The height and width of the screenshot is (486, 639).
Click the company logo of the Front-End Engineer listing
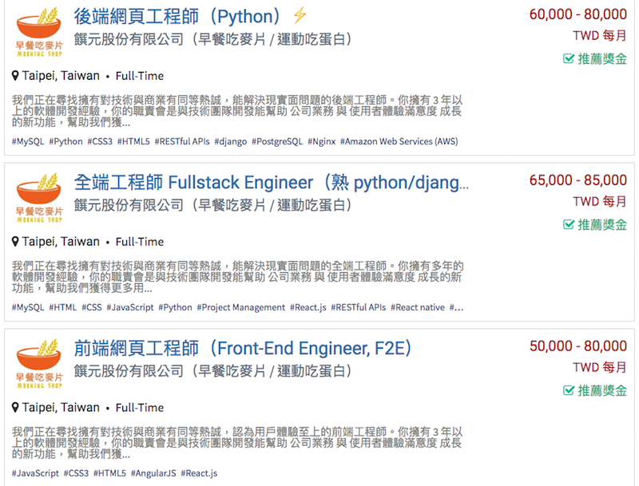point(39,363)
